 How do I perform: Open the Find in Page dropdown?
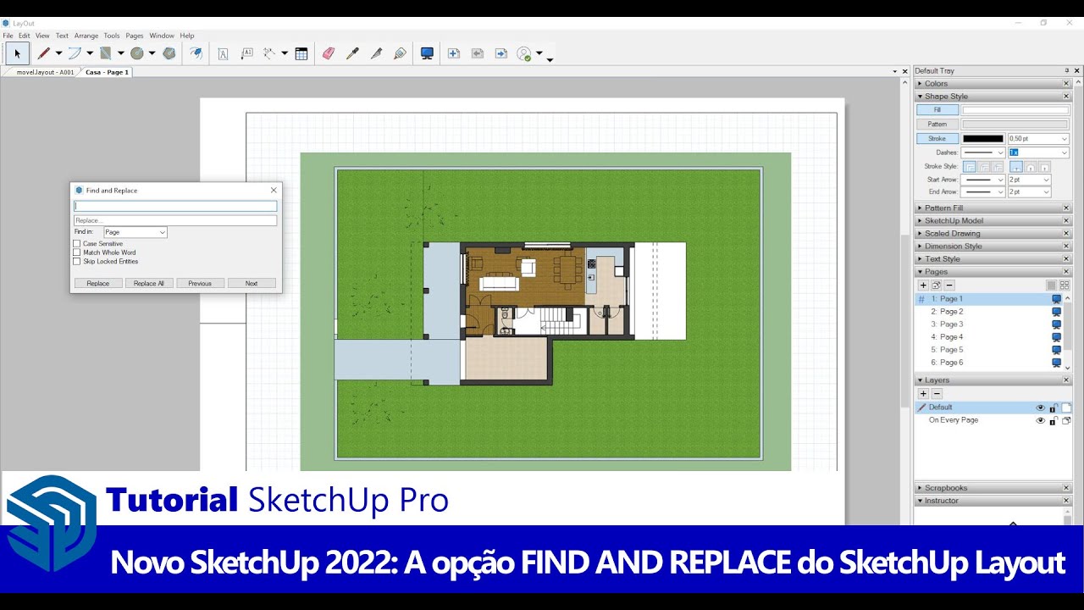pyautogui.click(x=135, y=232)
